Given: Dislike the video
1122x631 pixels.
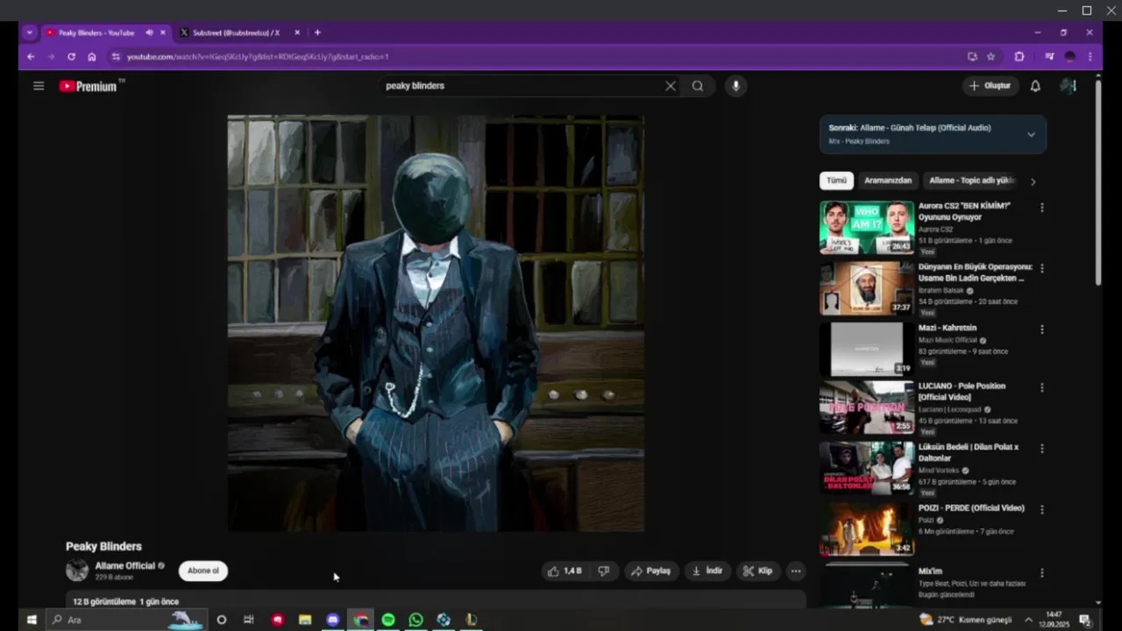Looking at the screenshot, I should click(603, 571).
